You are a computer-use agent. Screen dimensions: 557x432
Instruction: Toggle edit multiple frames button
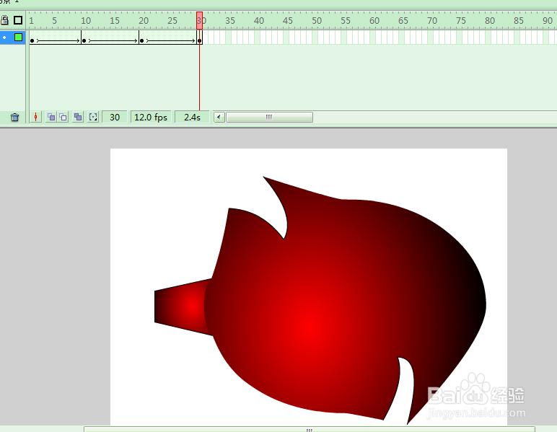78,117
